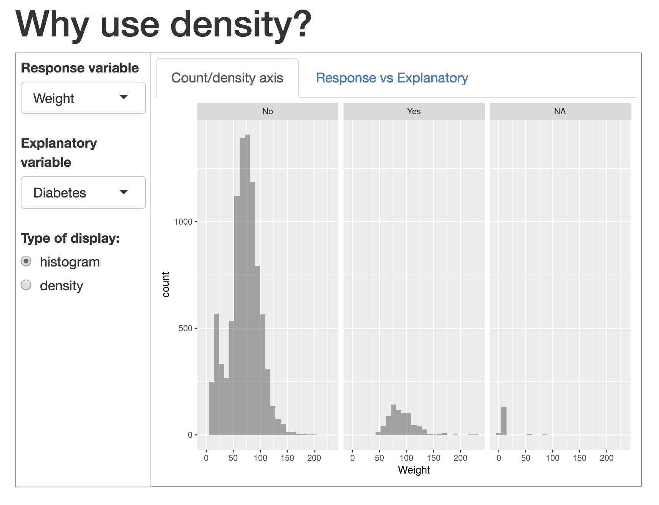Screen dimensions: 659x505
Task: Click the tallest bar in the No histogram
Action: [247, 284]
